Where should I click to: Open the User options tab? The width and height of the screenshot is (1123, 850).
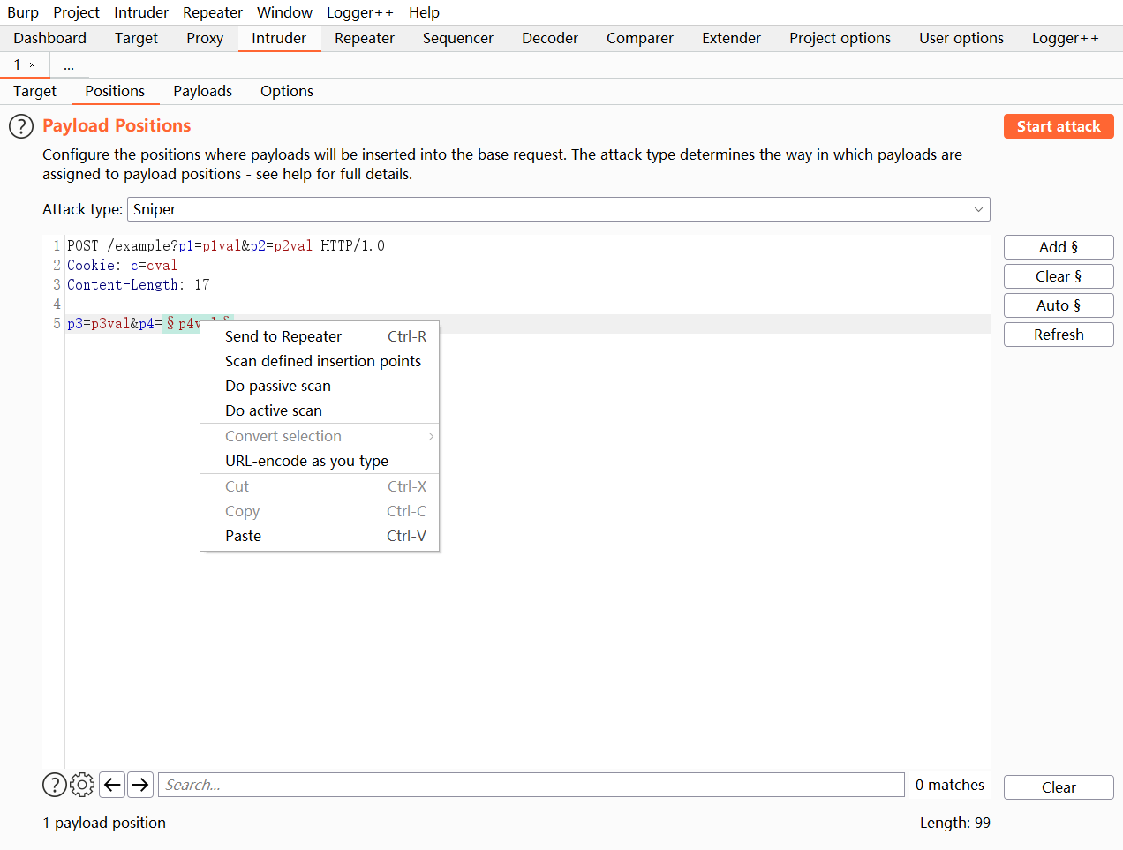961,38
